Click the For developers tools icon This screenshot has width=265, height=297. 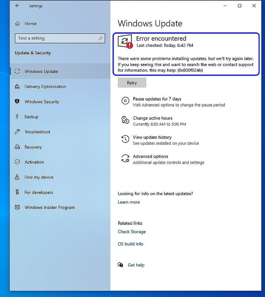(x=17, y=192)
